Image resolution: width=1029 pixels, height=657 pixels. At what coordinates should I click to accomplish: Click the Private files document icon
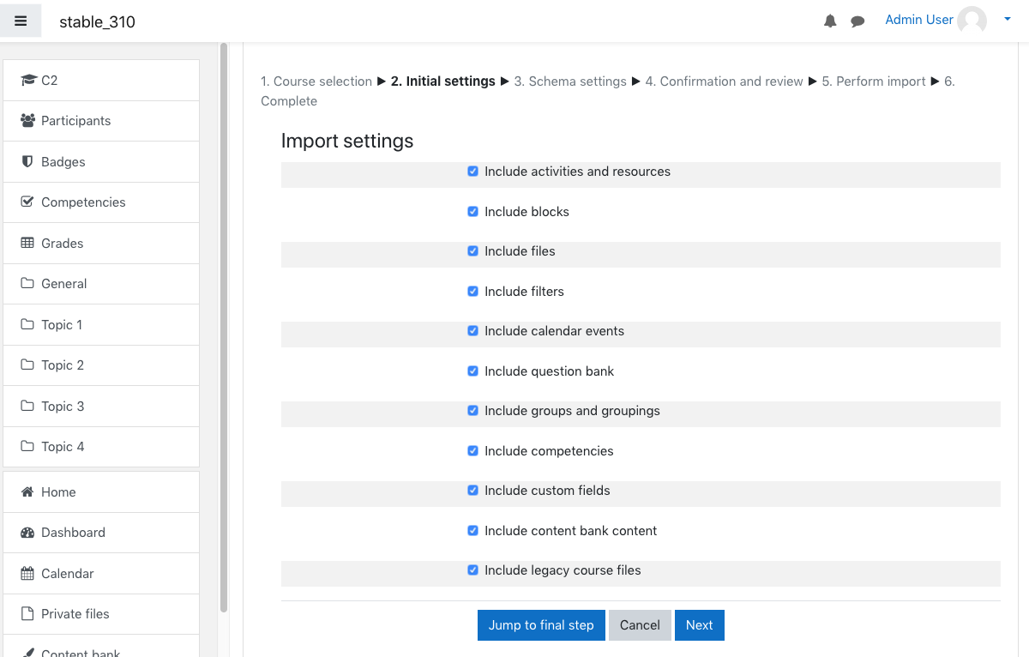pyautogui.click(x=27, y=614)
